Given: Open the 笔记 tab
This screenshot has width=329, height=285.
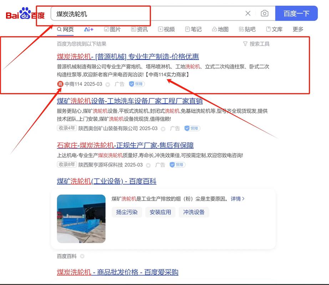Looking at the screenshot, I should (193, 29).
